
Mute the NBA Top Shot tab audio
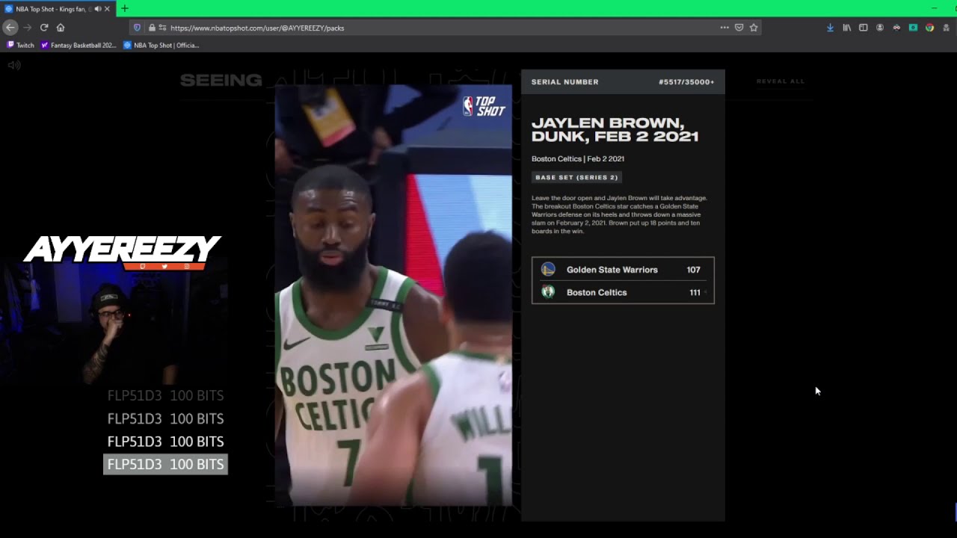coord(97,9)
